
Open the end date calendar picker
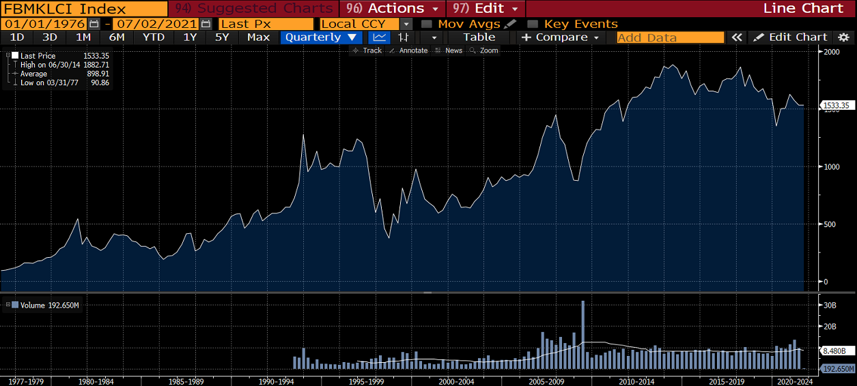206,24
